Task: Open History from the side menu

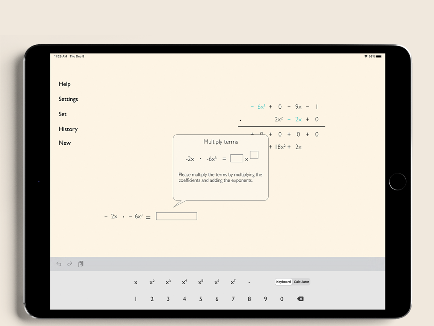Action: pyautogui.click(x=68, y=129)
